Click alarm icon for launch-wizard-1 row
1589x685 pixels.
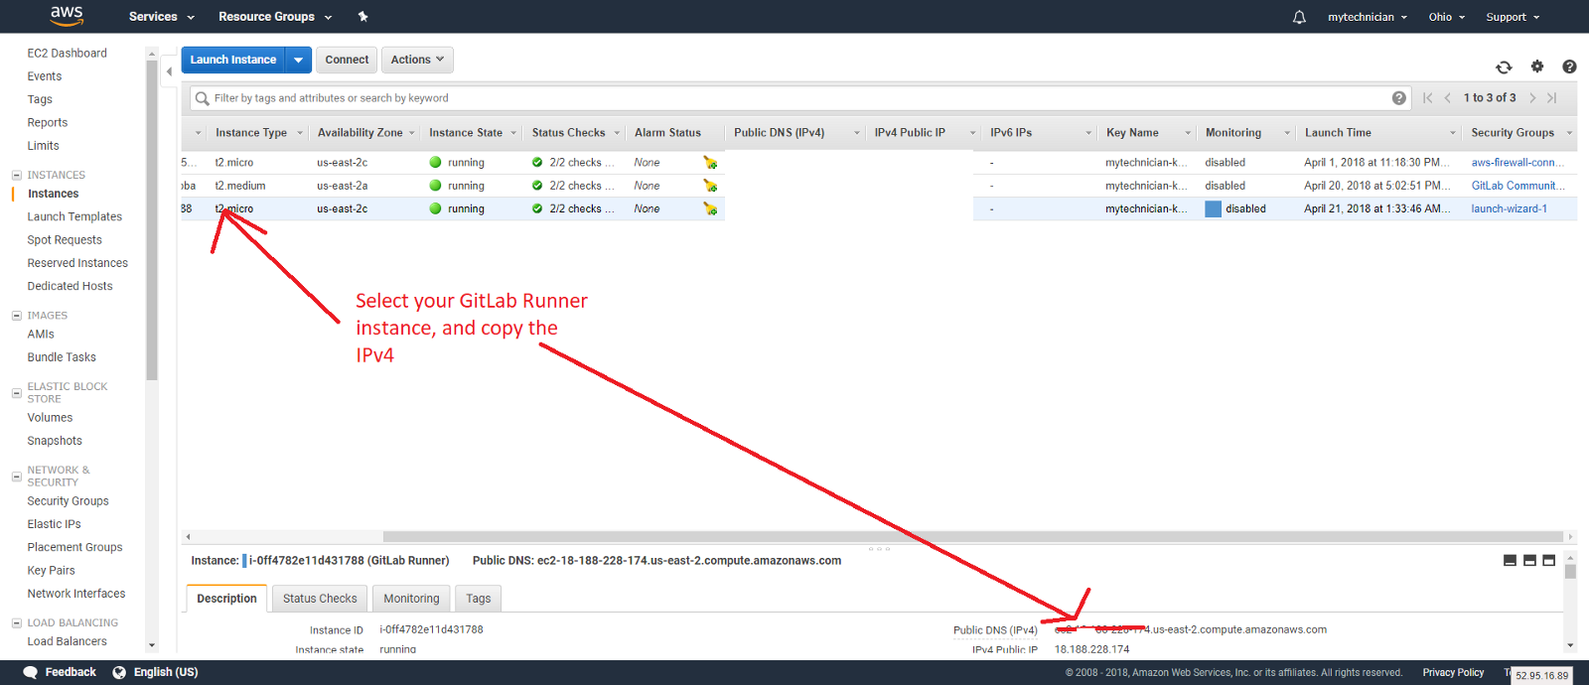[x=710, y=208]
